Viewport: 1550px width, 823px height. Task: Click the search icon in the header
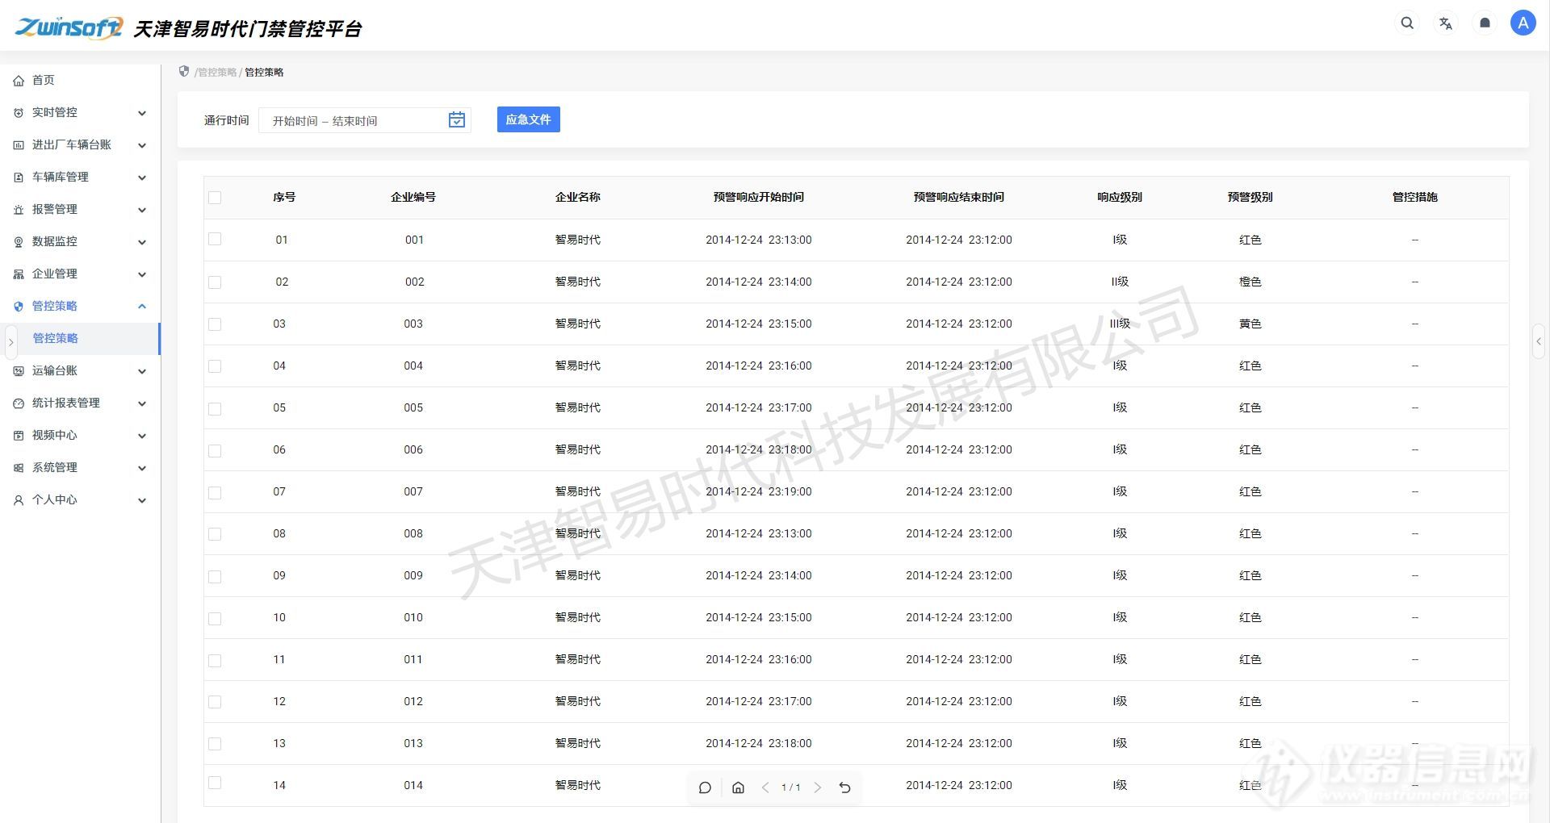pos(1407,23)
